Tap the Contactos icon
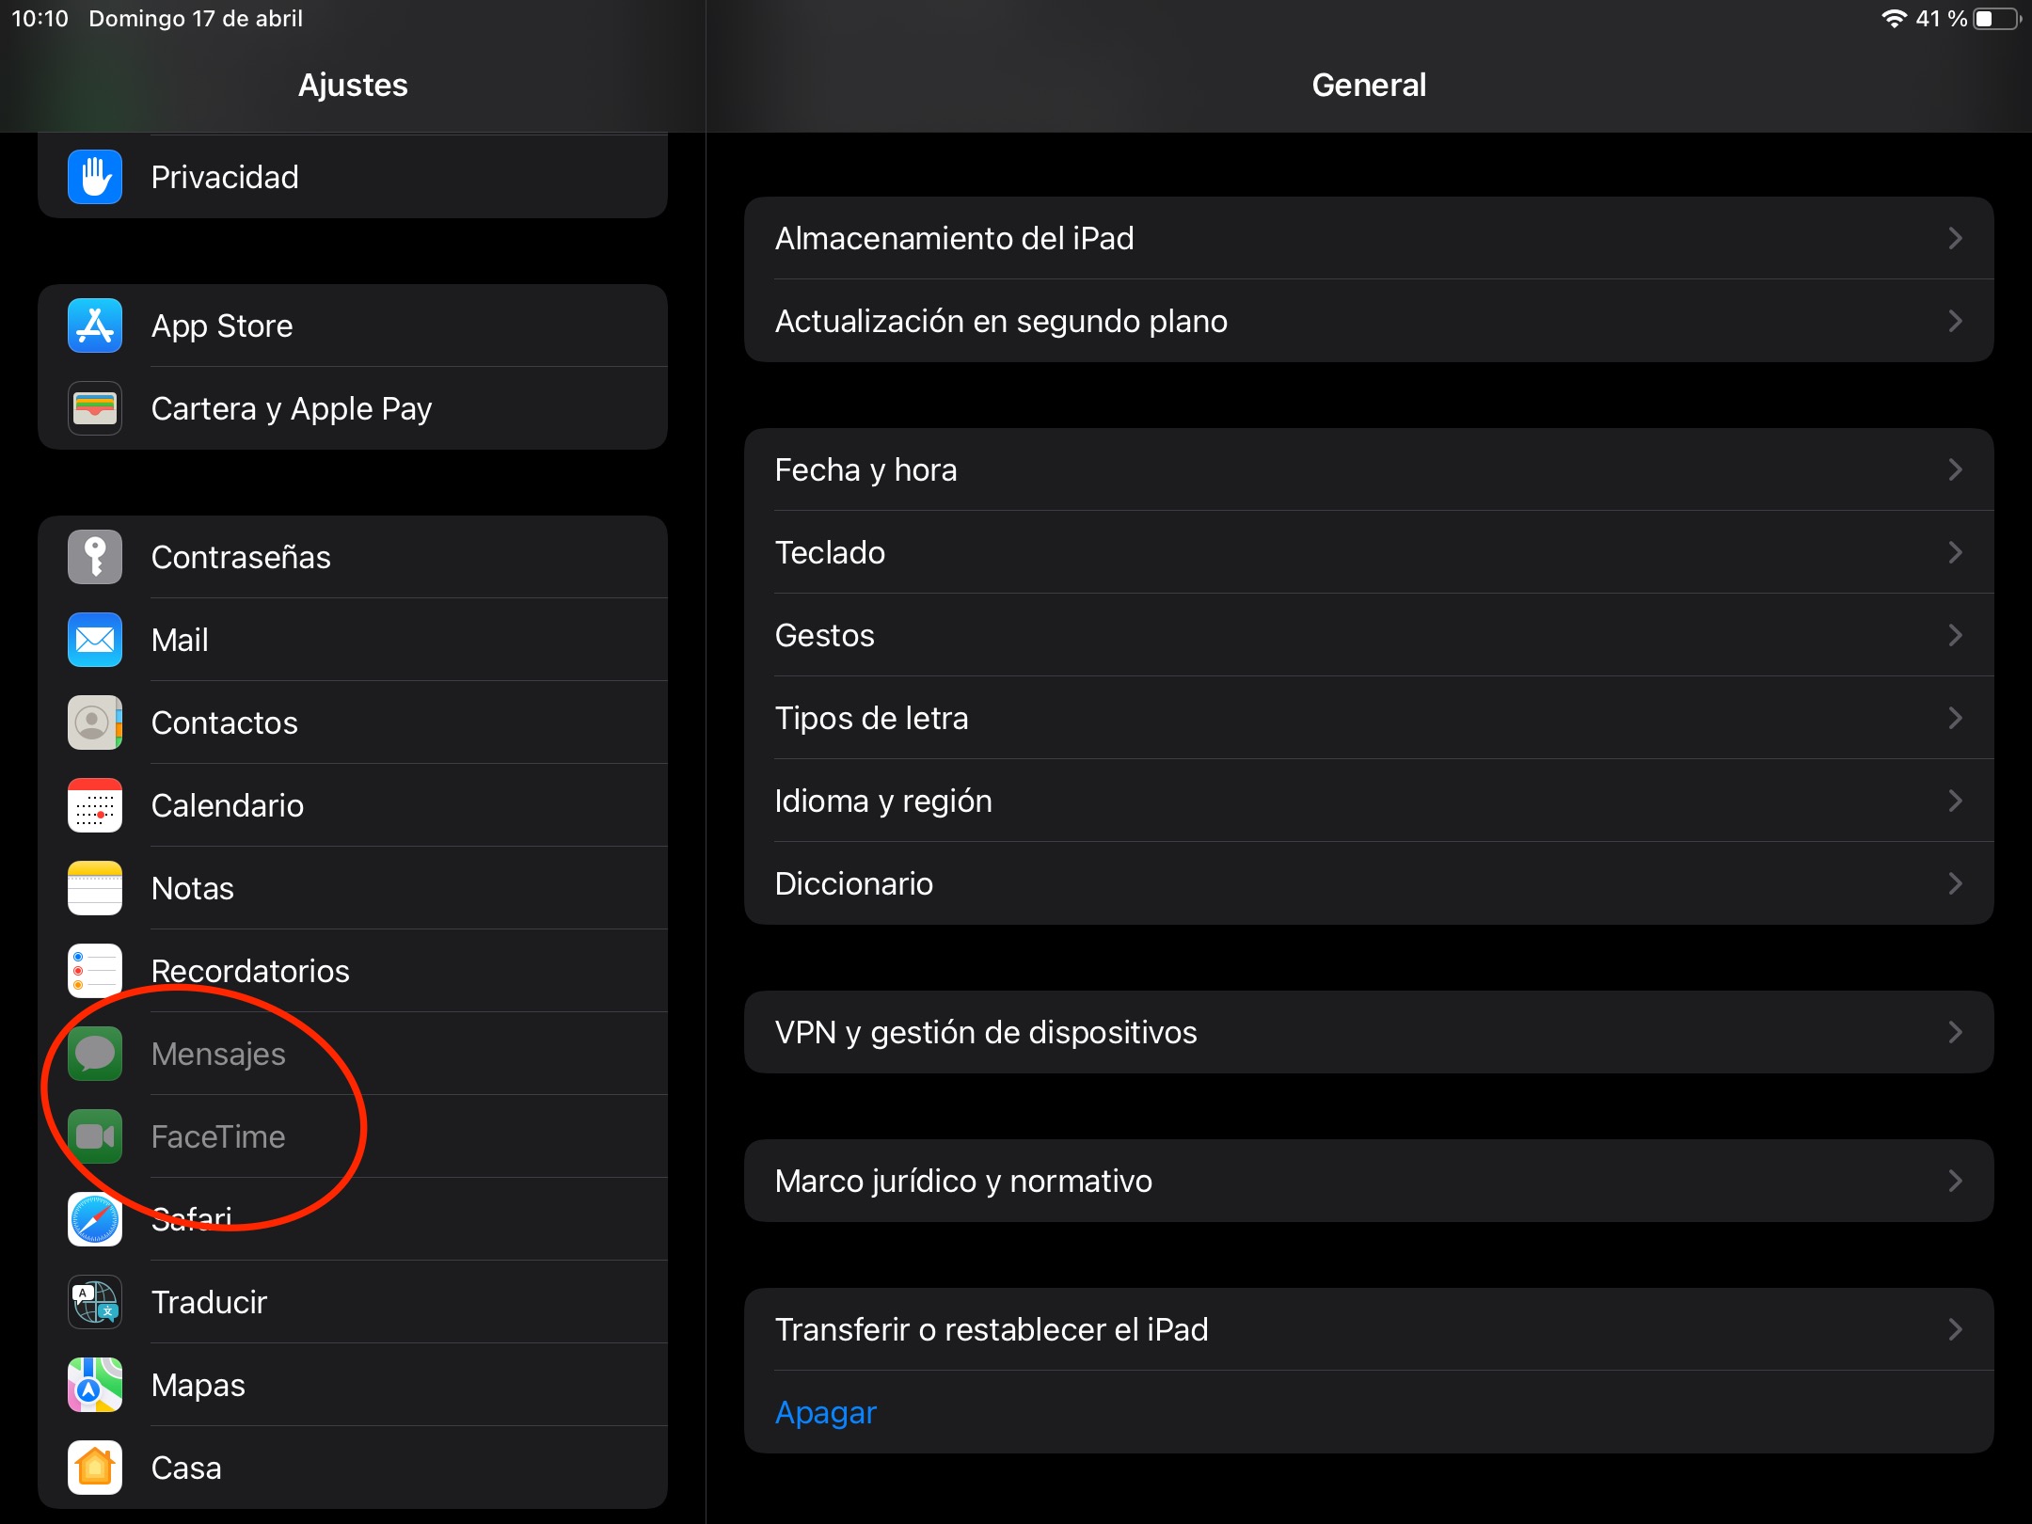The image size is (2032, 1524). click(x=95, y=722)
